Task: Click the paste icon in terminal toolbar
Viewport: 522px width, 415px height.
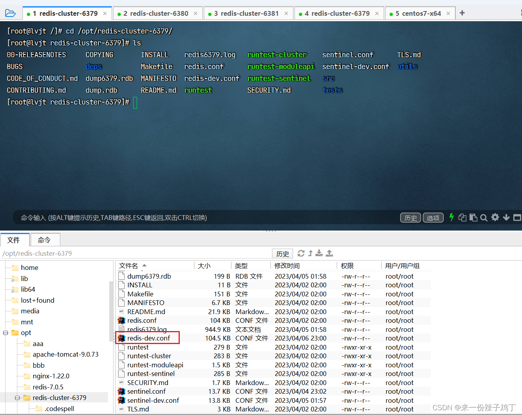Action: pyautogui.click(x=474, y=218)
